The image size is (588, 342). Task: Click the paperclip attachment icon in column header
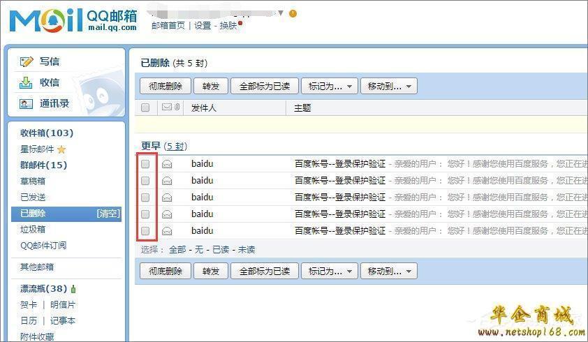pos(177,107)
